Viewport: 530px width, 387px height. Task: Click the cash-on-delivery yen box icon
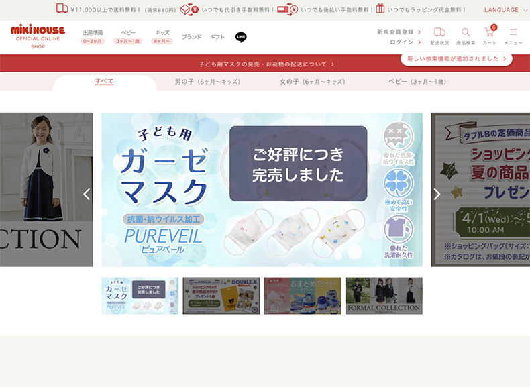coord(189,9)
